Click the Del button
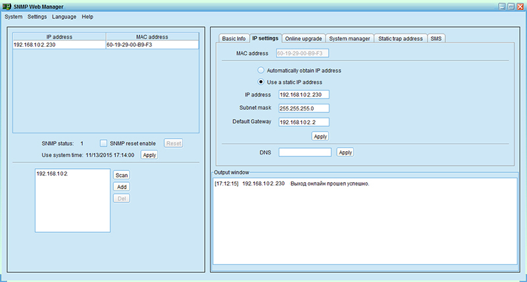Screen dimensions: 527x282 click(122, 199)
